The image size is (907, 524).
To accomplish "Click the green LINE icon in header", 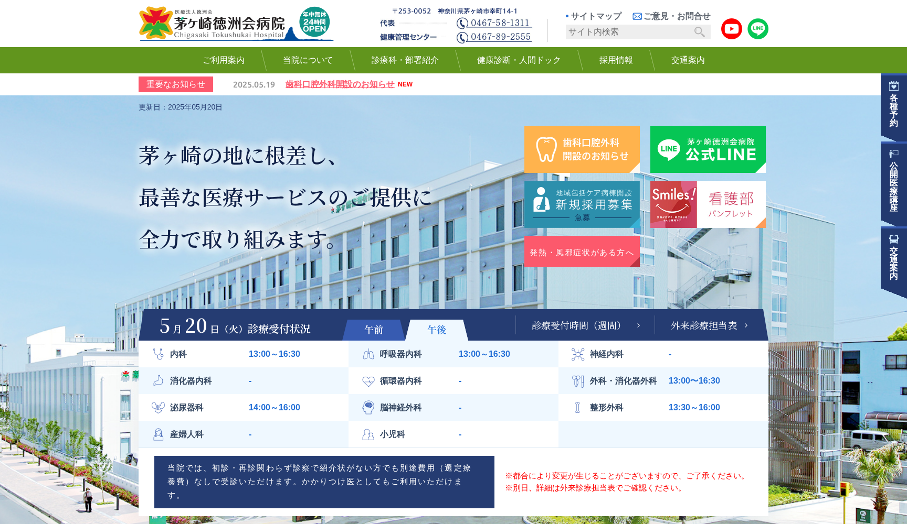I will (x=757, y=29).
